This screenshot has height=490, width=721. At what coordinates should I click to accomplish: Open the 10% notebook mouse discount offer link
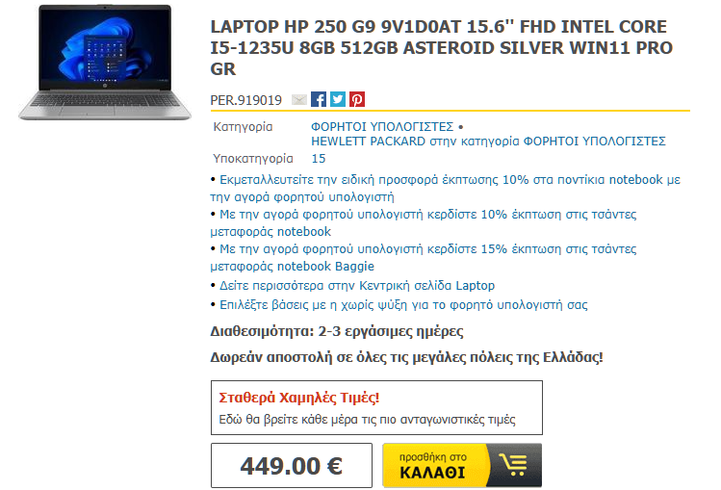(445, 188)
